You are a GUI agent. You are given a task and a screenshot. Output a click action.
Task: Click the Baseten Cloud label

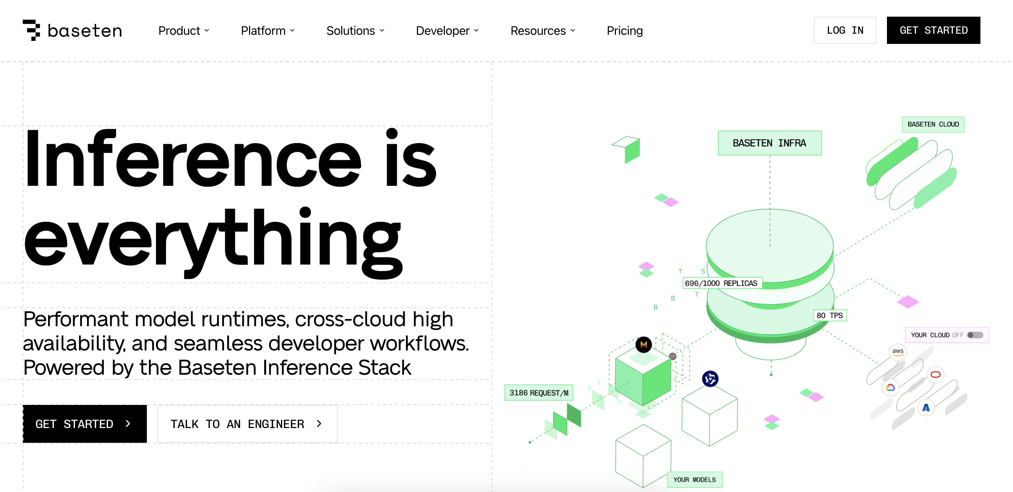tap(933, 124)
